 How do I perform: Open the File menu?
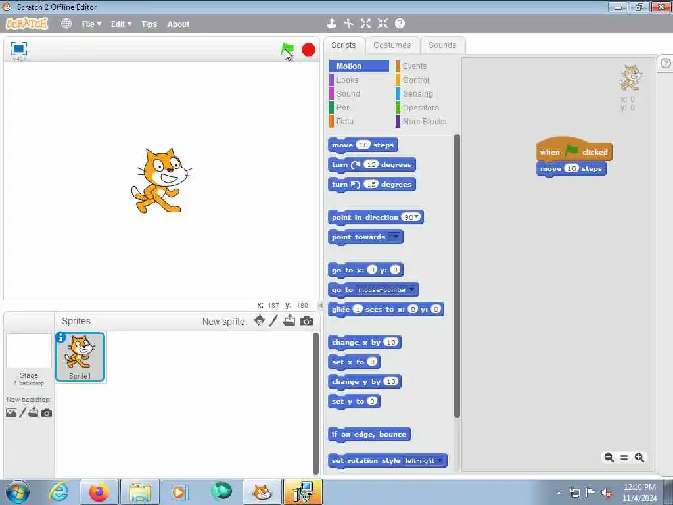tap(91, 24)
